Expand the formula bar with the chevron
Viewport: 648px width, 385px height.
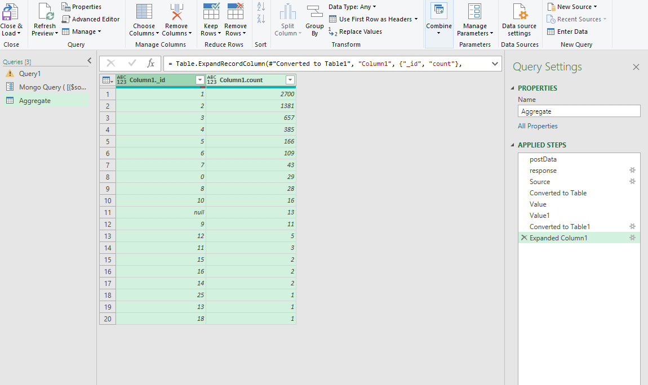495,64
